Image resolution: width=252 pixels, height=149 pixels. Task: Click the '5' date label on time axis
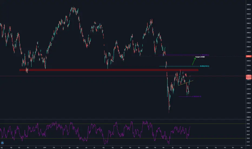62,147
